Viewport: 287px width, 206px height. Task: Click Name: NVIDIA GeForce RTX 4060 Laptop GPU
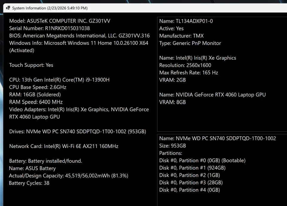tap(212, 95)
